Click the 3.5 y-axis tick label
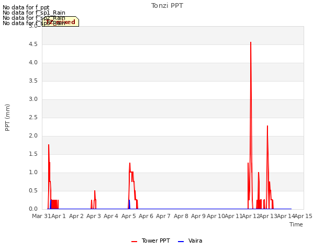This screenshot has height=251, width=335. click(33, 81)
